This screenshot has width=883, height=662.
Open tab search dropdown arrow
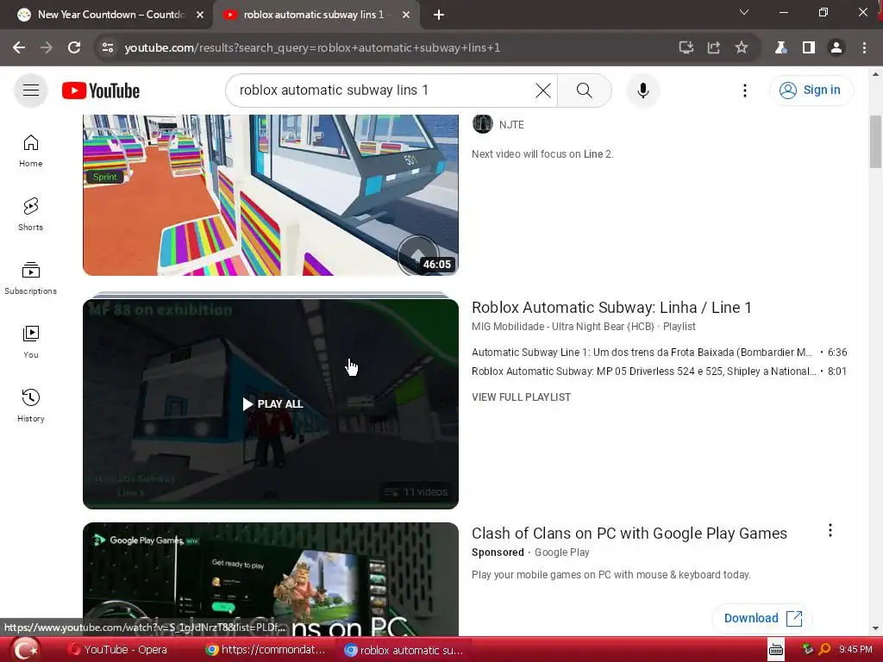click(x=744, y=12)
